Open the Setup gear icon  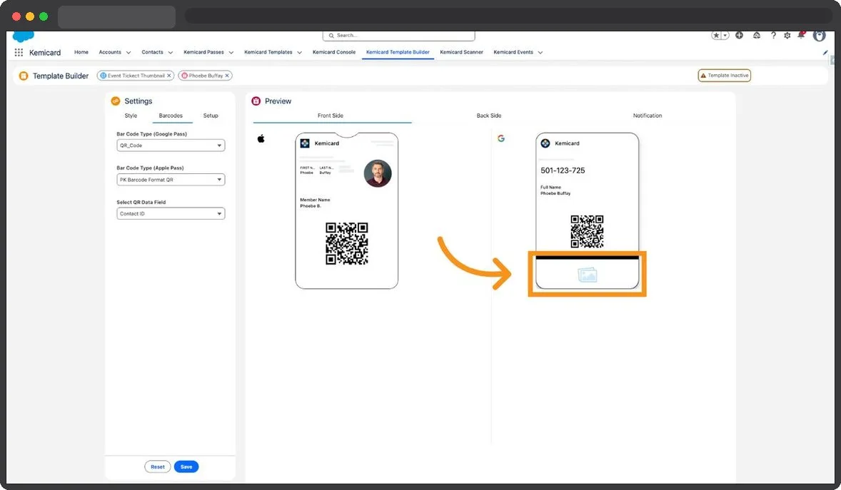click(x=787, y=36)
